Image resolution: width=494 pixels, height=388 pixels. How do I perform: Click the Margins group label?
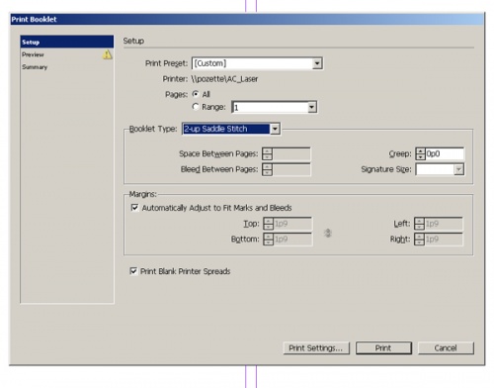tap(143, 194)
